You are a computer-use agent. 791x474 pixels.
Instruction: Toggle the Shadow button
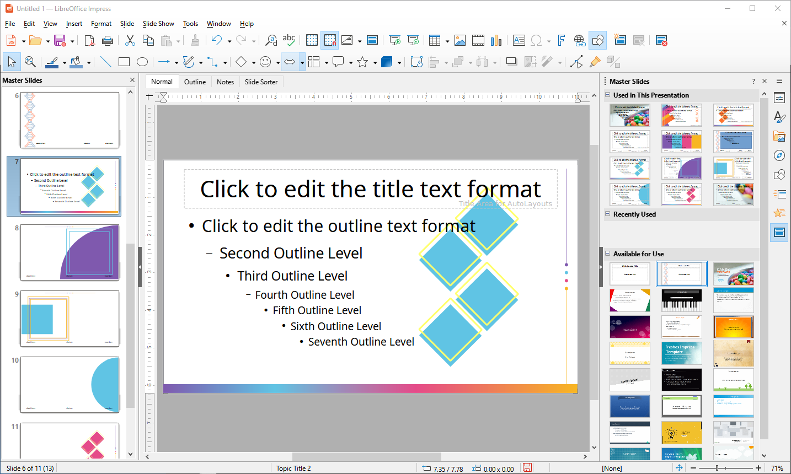[511, 62]
